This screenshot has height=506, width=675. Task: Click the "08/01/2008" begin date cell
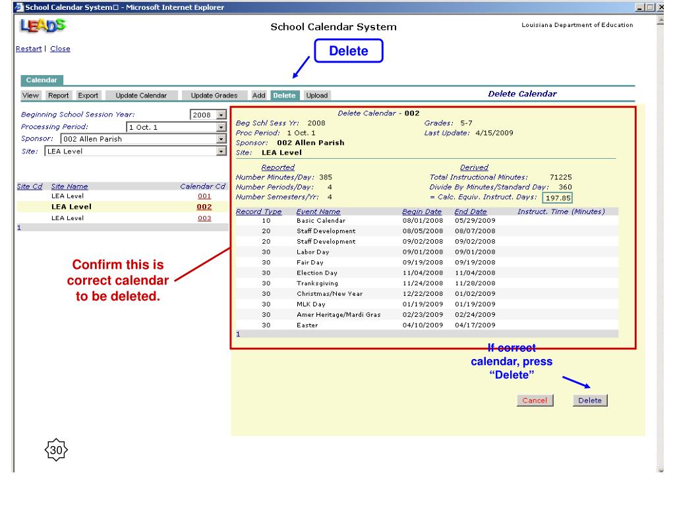point(423,221)
